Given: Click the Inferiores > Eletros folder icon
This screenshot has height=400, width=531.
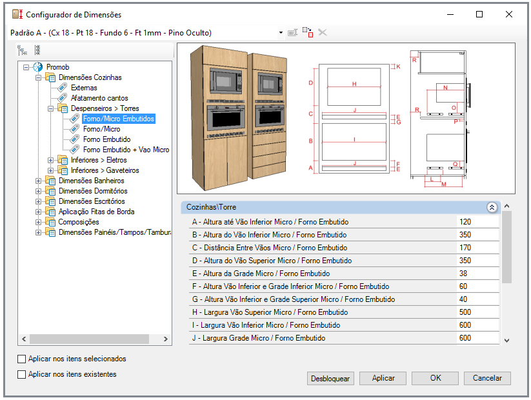Looking at the screenshot, I should coord(63,160).
